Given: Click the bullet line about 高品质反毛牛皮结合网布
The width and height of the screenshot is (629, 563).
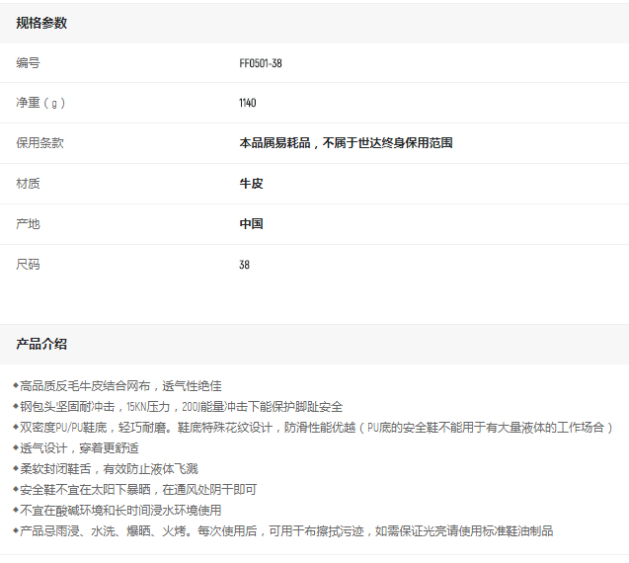Looking at the screenshot, I should pos(118,385).
